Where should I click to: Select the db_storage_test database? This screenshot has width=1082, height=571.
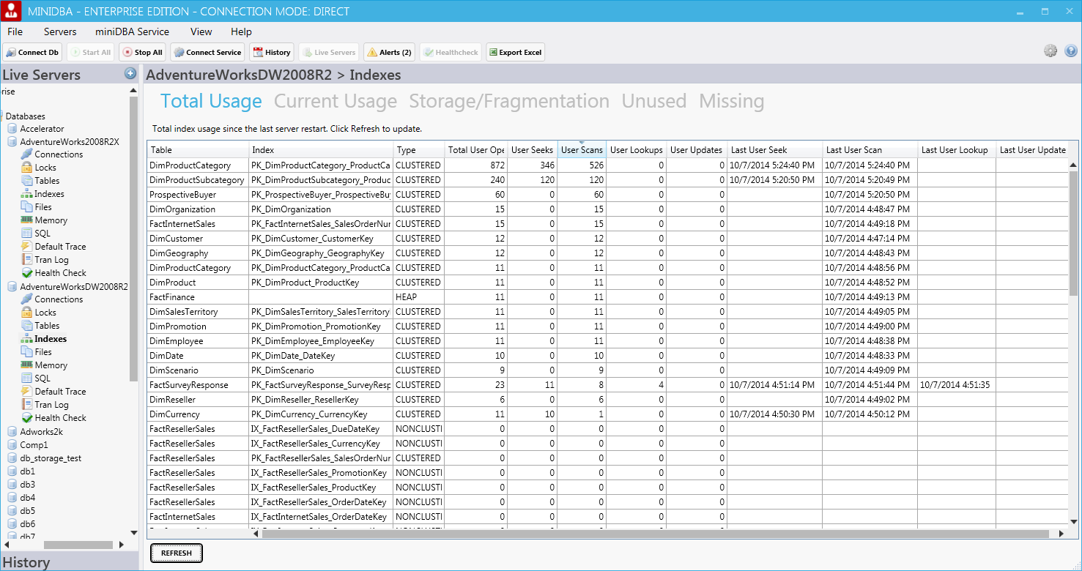point(51,458)
